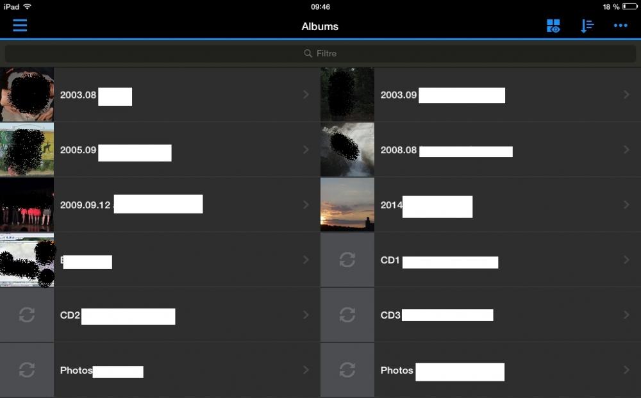Screen dimensions: 641x398
Task: Tap the CD1 album refresh placeholder icon
Action: click(x=347, y=260)
